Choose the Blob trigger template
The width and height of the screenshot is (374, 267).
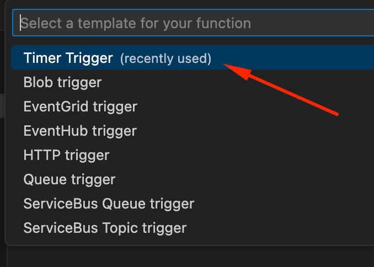[x=193, y=82]
